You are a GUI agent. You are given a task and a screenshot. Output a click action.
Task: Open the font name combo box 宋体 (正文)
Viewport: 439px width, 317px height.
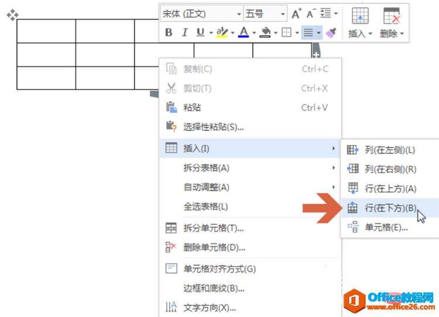tap(201, 13)
